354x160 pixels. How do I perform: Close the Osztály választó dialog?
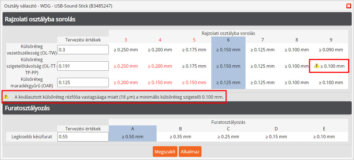coord(348,6)
